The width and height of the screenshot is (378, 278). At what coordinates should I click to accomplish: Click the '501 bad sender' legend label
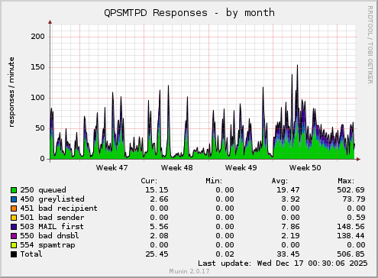click(x=52, y=218)
